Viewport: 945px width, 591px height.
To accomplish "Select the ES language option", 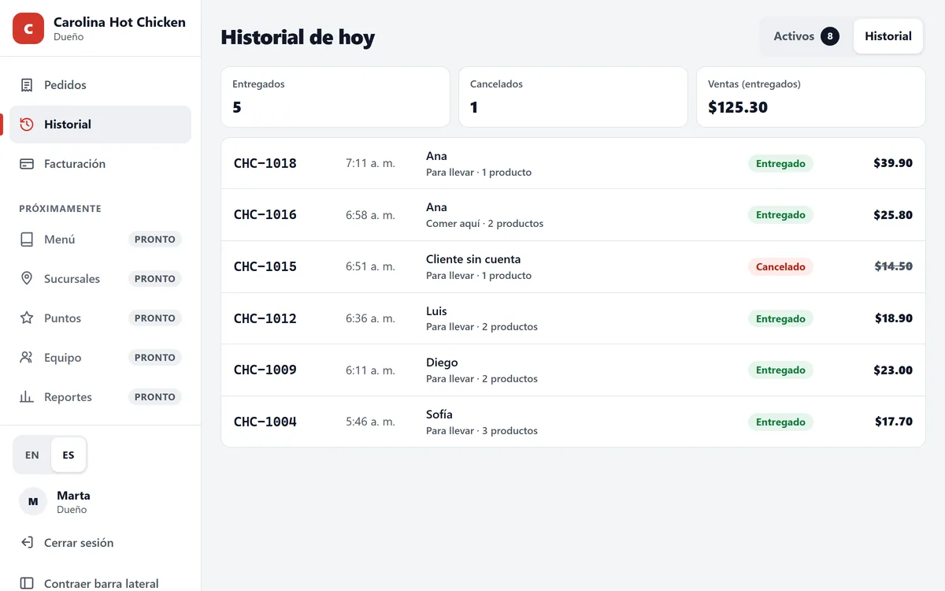I will coord(69,455).
